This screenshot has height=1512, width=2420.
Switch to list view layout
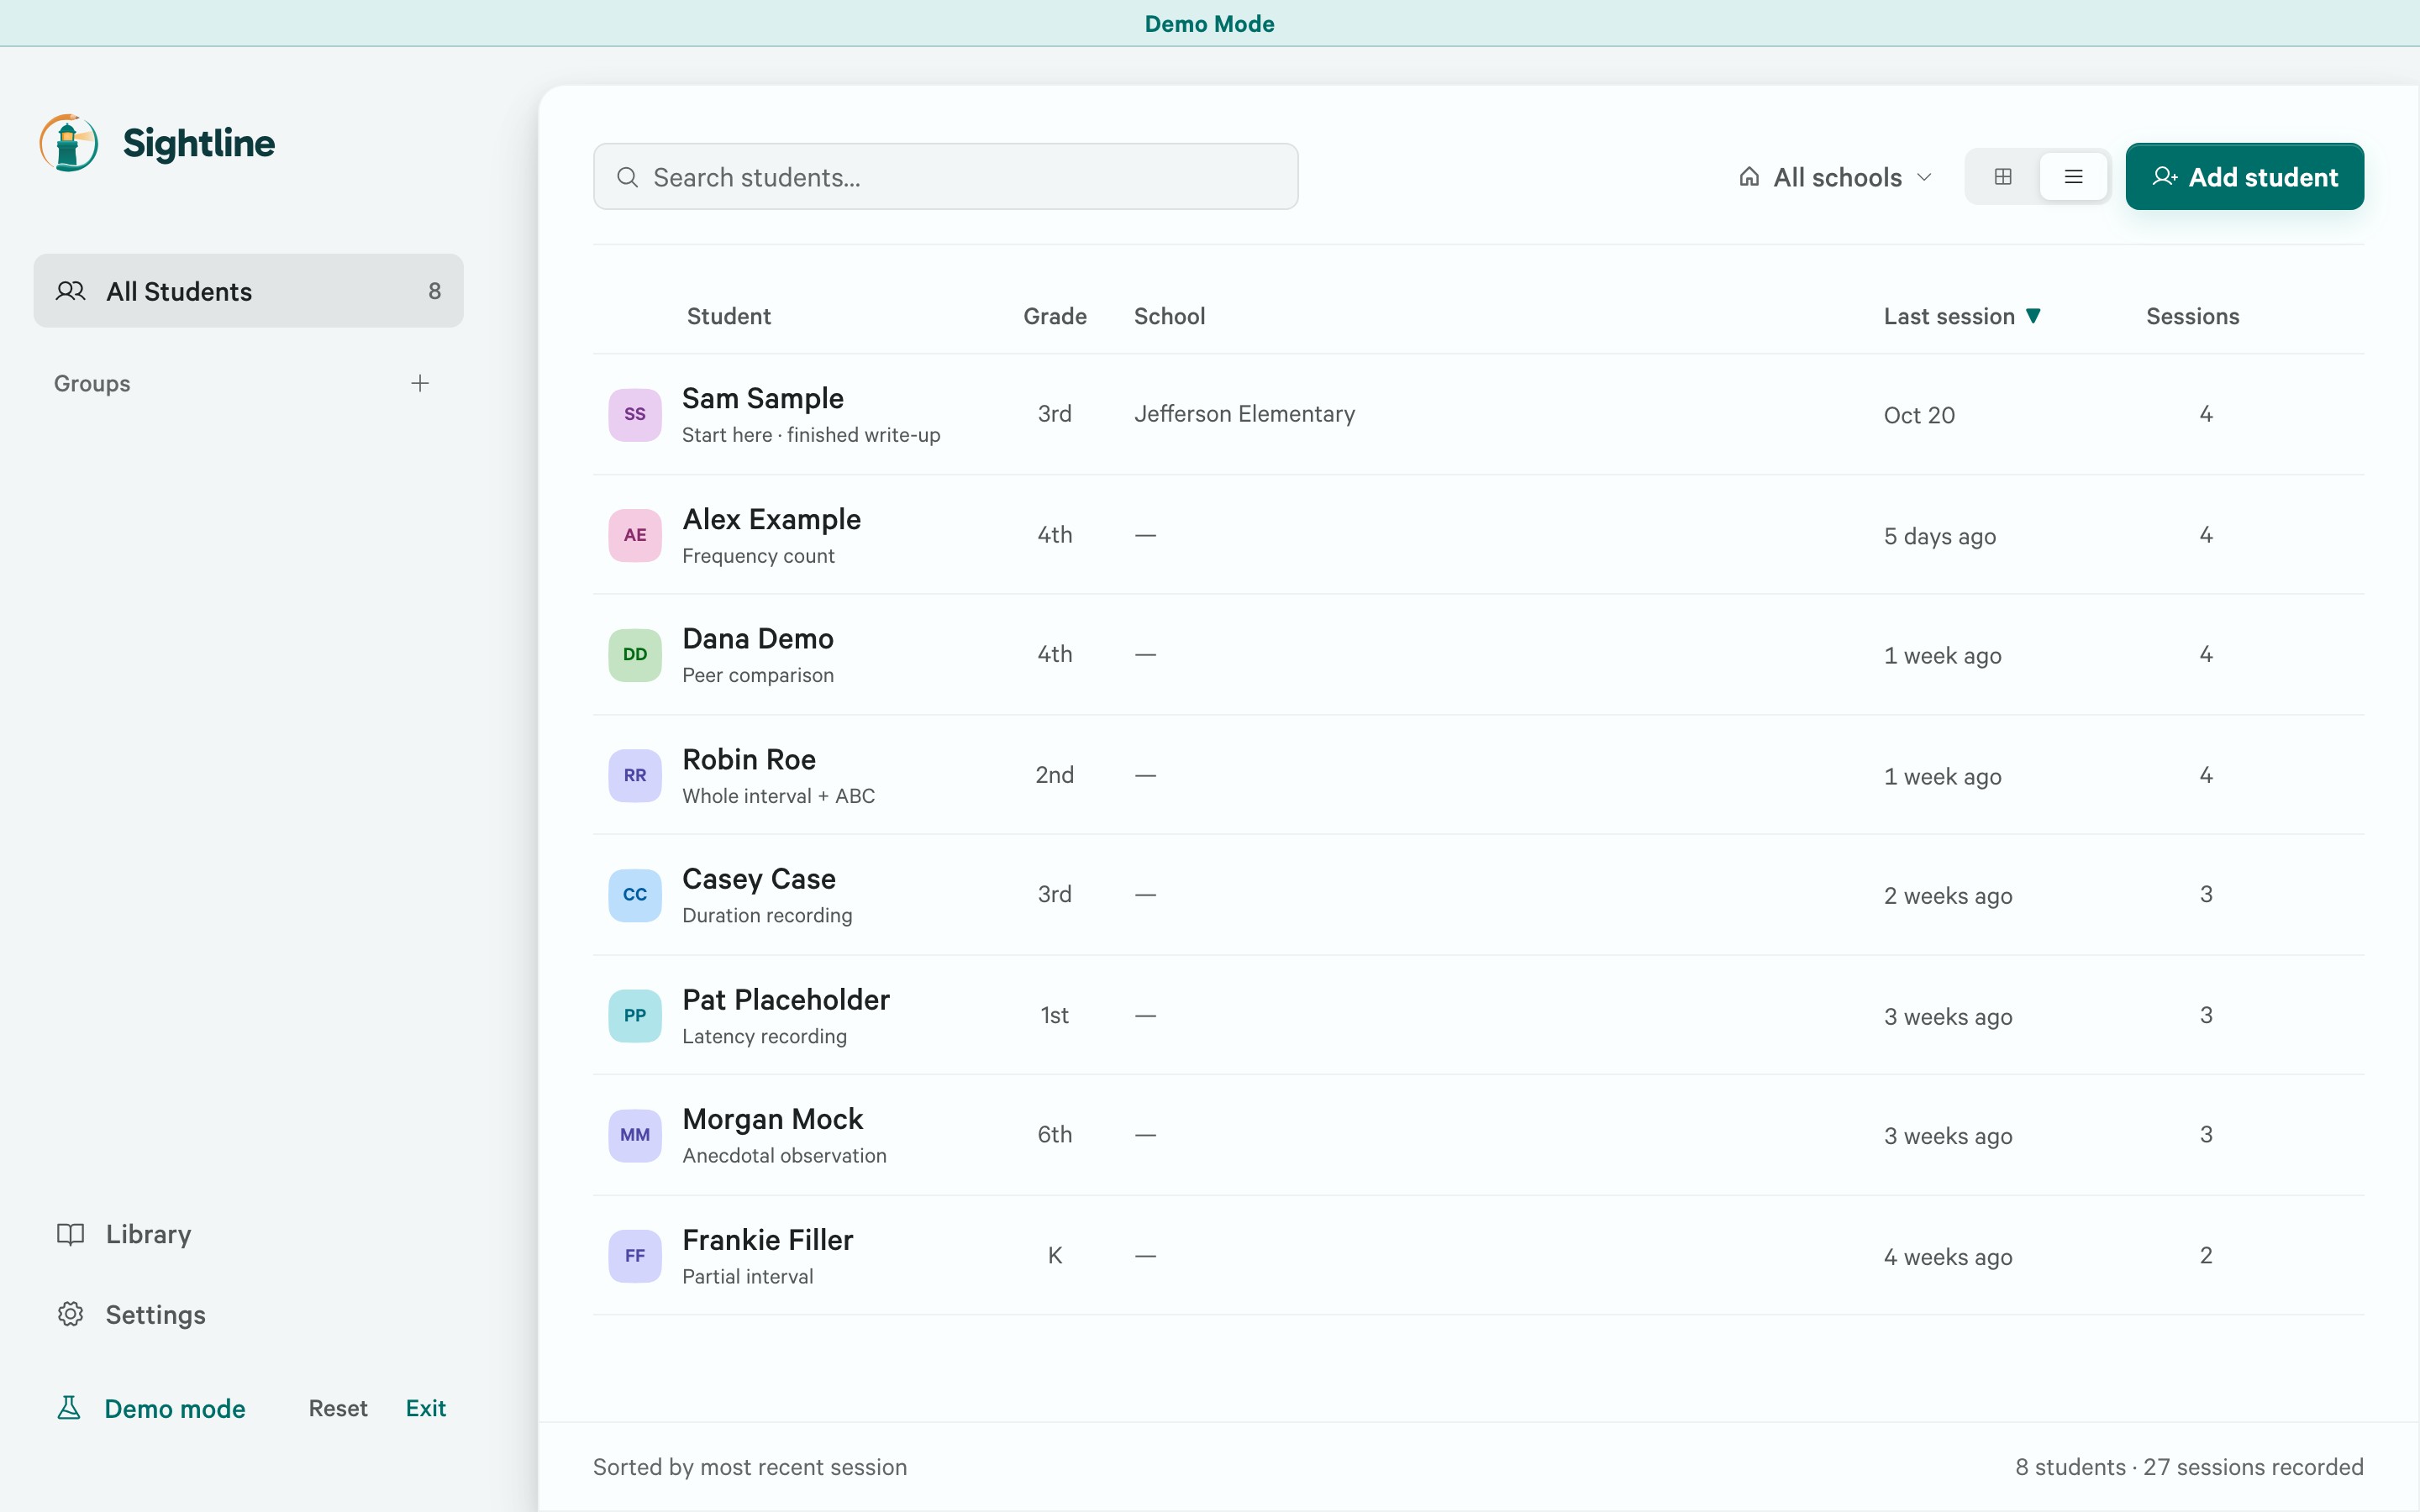(2073, 177)
